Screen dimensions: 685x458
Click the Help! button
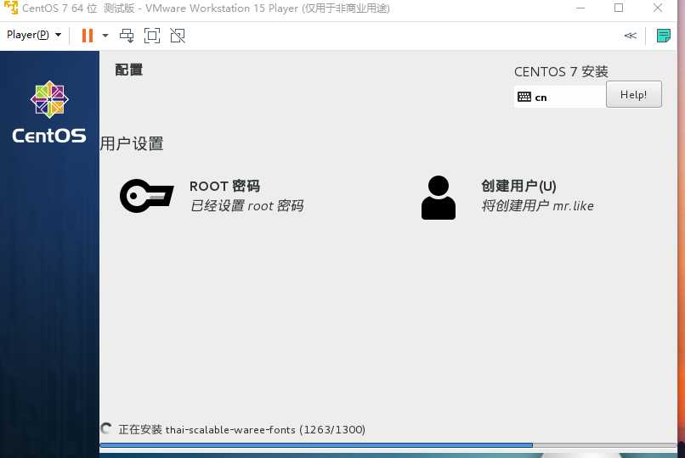click(x=633, y=94)
